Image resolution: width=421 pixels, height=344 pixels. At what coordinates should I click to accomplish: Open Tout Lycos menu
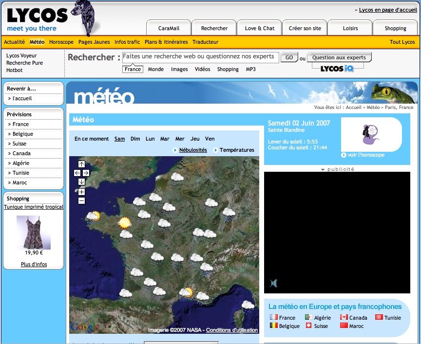click(x=402, y=42)
